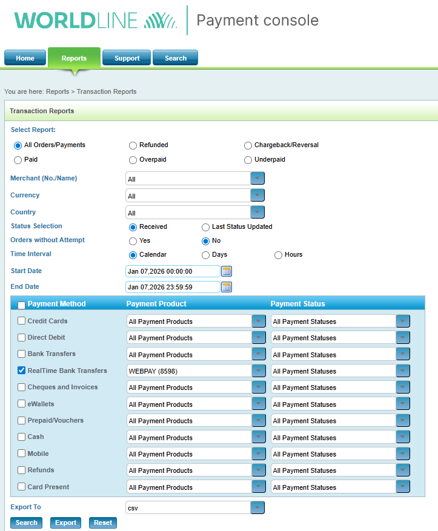Click the Reset button
This screenshot has height=531, width=438.
pos(103,523)
